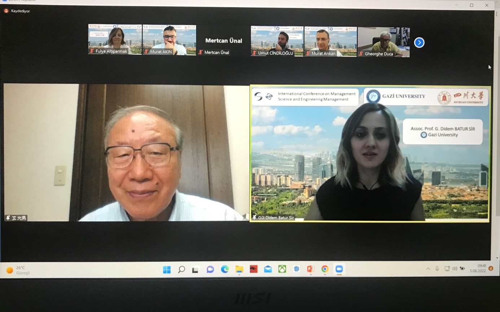Image resolution: width=500 pixels, height=312 pixels.
Task: Click the 'Gheorghe Duca' name label
Action: point(379,54)
